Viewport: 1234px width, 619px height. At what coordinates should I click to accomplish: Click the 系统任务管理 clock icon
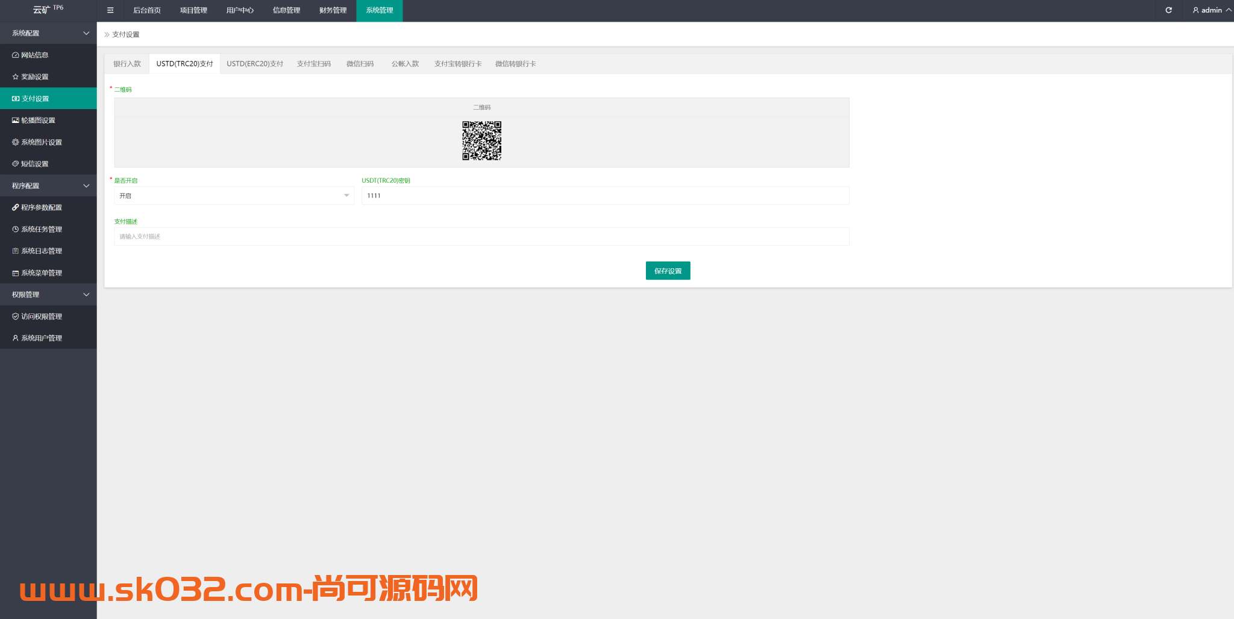point(16,229)
